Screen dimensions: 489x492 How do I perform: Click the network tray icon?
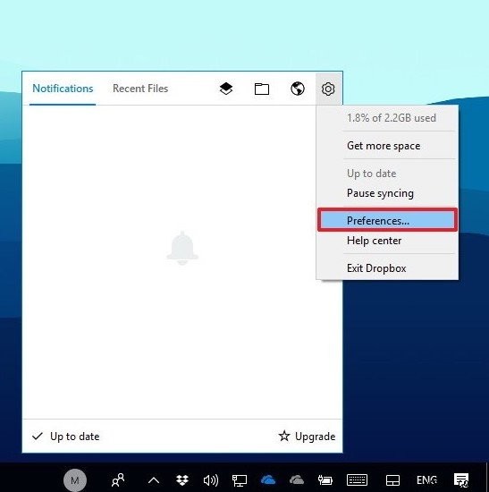(240, 480)
